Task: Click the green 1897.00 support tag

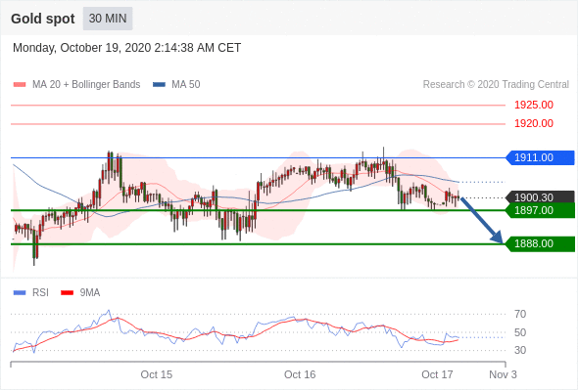Action: (x=540, y=211)
